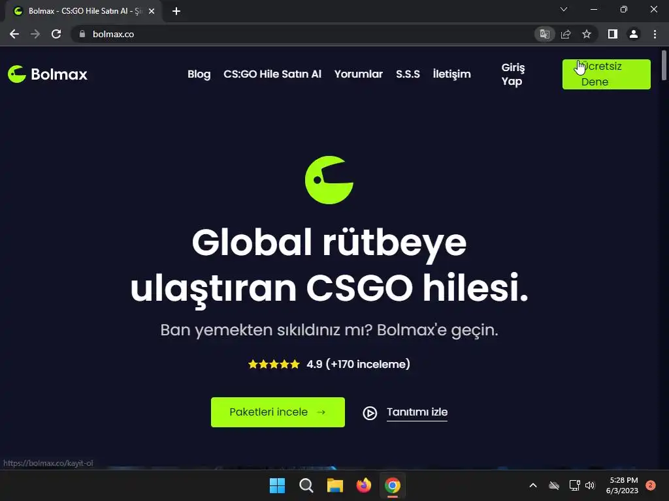Click Chrome icon in taskbar
The image size is (669, 501).
tap(393, 485)
